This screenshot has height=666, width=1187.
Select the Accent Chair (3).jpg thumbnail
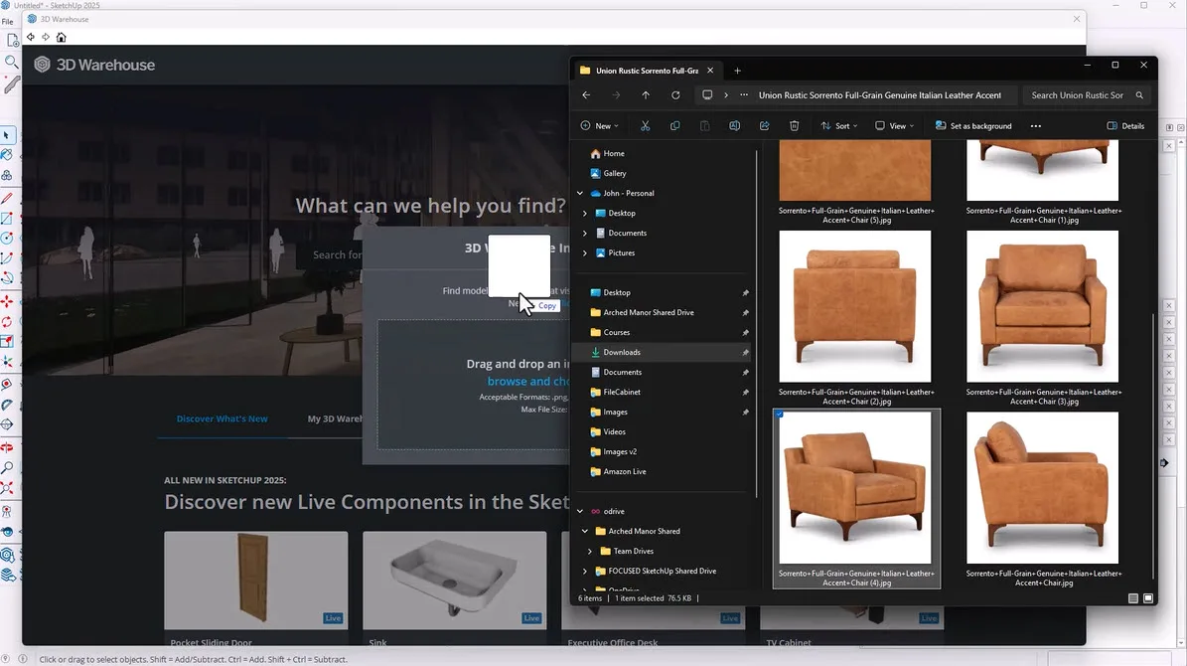(x=1042, y=306)
